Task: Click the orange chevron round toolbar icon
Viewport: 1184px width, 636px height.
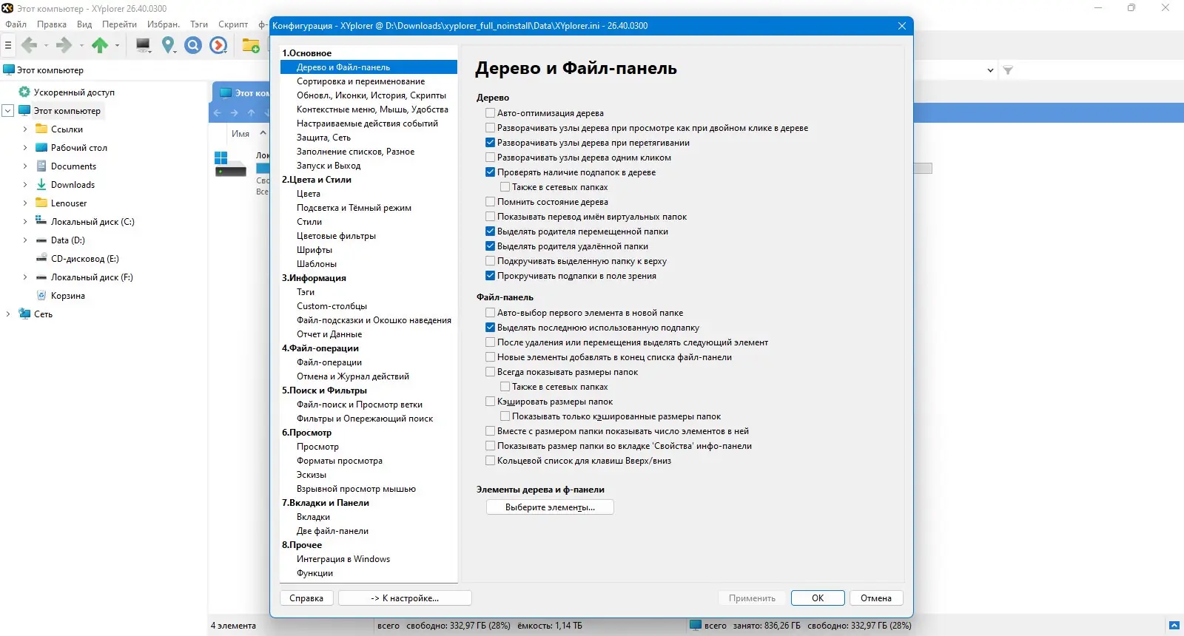Action: pos(218,46)
